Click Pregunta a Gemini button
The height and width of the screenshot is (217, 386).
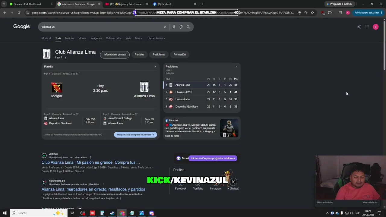tap(339, 4)
